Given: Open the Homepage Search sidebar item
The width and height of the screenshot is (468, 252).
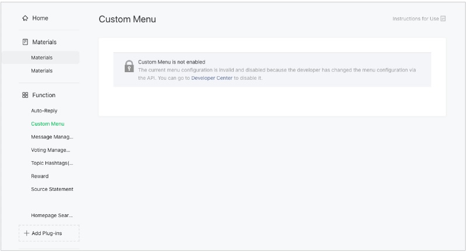Looking at the screenshot, I should click(52, 215).
